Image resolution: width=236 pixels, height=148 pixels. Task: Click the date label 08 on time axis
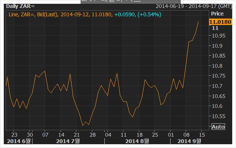click(x=186, y=135)
